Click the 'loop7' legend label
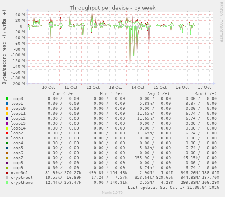Viewport: 225px width, 197px height. [17, 158]
